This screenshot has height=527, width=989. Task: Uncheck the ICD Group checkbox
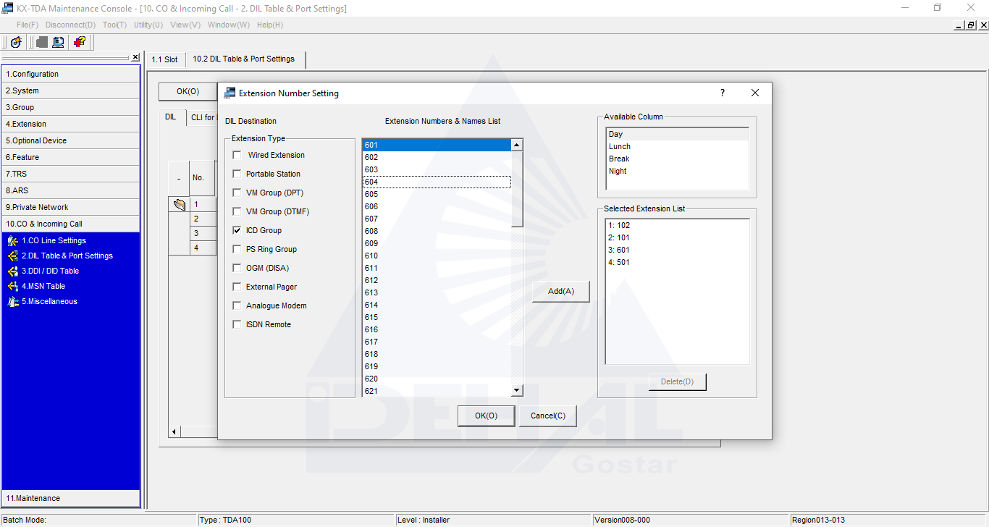237,230
